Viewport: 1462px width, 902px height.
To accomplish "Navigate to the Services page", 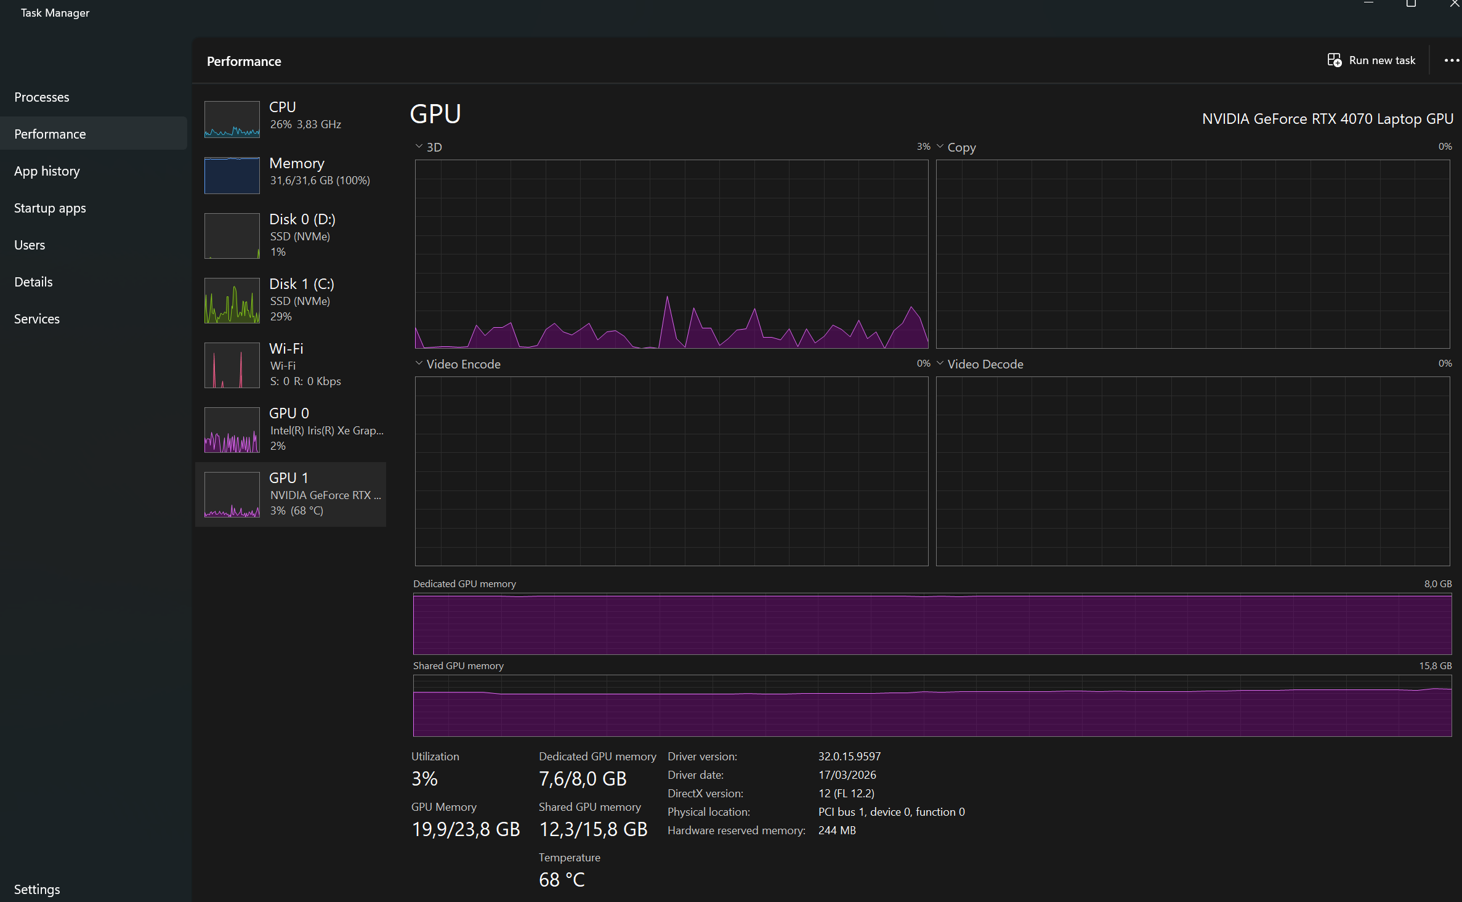I will pos(37,319).
